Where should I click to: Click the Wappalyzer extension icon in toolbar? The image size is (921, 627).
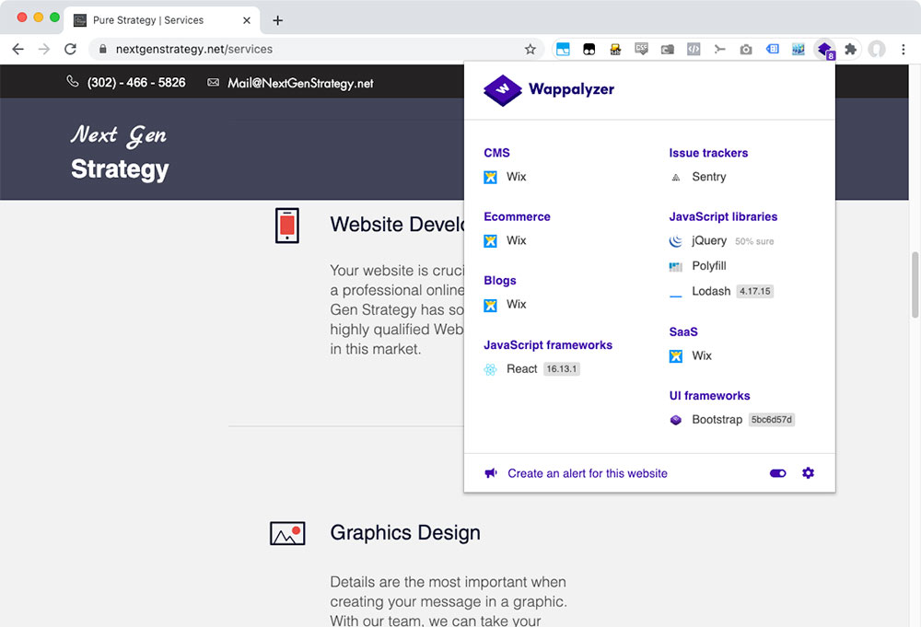tap(824, 50)
